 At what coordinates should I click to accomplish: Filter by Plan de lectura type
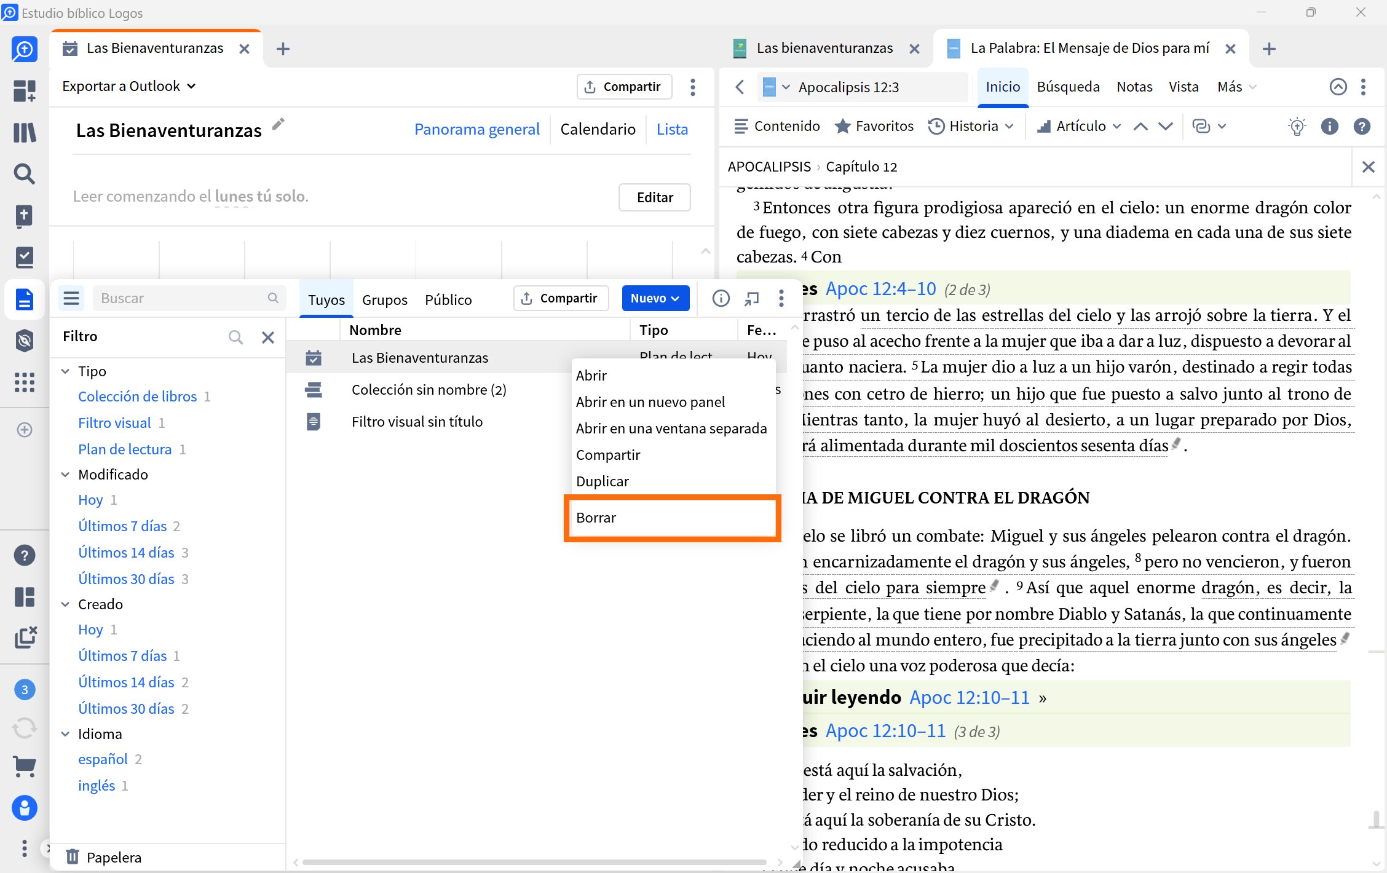(x=125, y=449)
